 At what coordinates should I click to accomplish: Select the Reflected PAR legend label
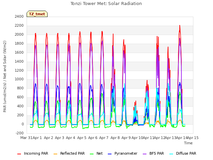[x=73, y=153]
